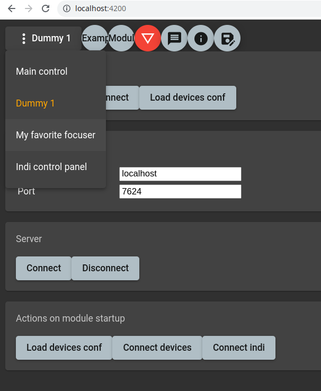Click the info circle icon
The width and height of the screenshot is (321, 391).
click(201, 38)
